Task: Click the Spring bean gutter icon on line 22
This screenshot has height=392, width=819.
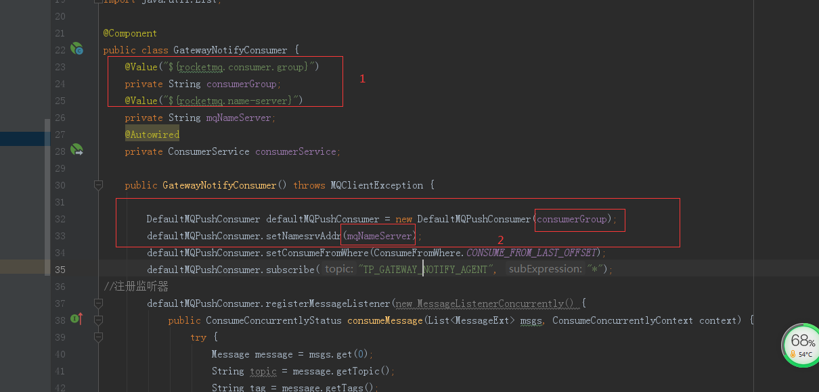Action: click(76, 49)
